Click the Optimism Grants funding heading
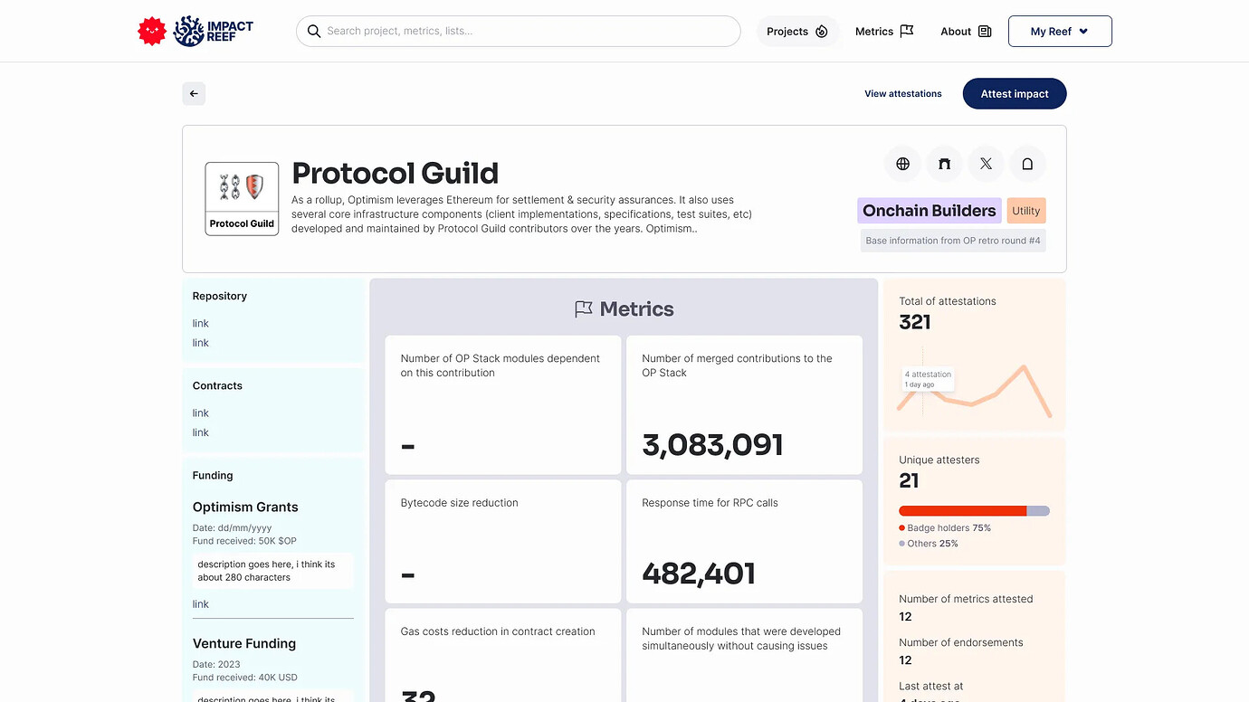Screen dimensions: 1249x702 245,508
